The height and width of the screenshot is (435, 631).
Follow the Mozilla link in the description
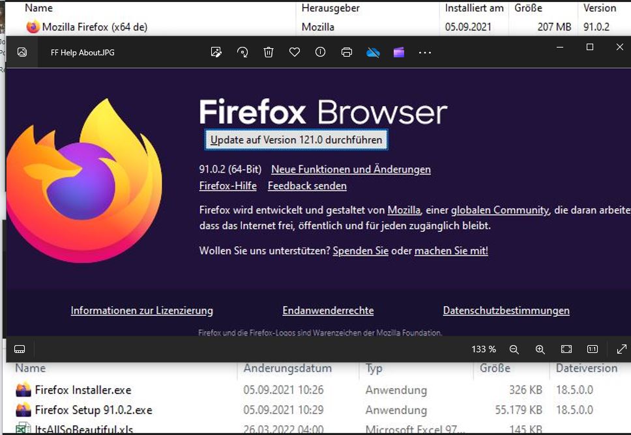404,210
